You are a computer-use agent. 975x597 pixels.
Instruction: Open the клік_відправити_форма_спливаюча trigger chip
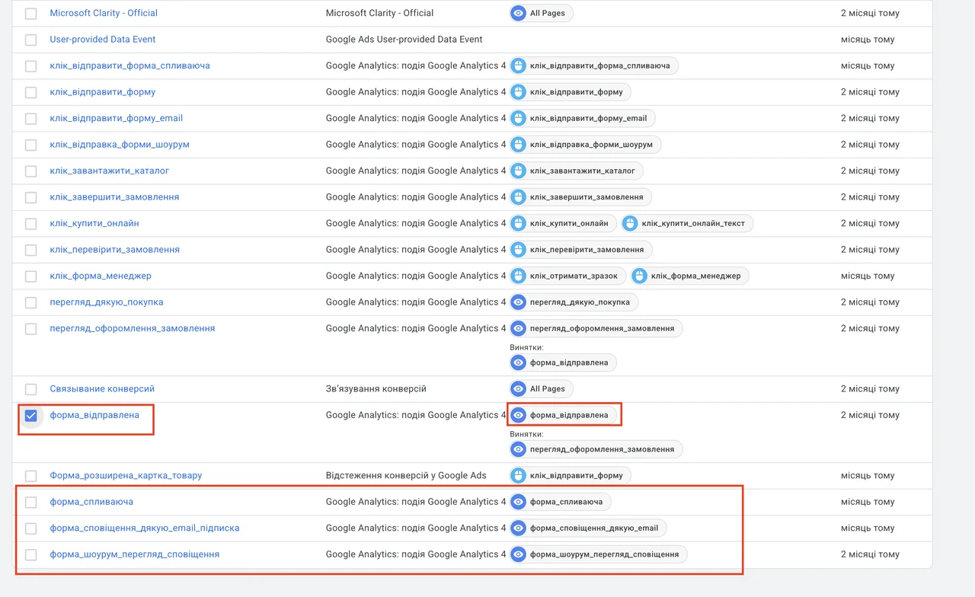[594, 65]
